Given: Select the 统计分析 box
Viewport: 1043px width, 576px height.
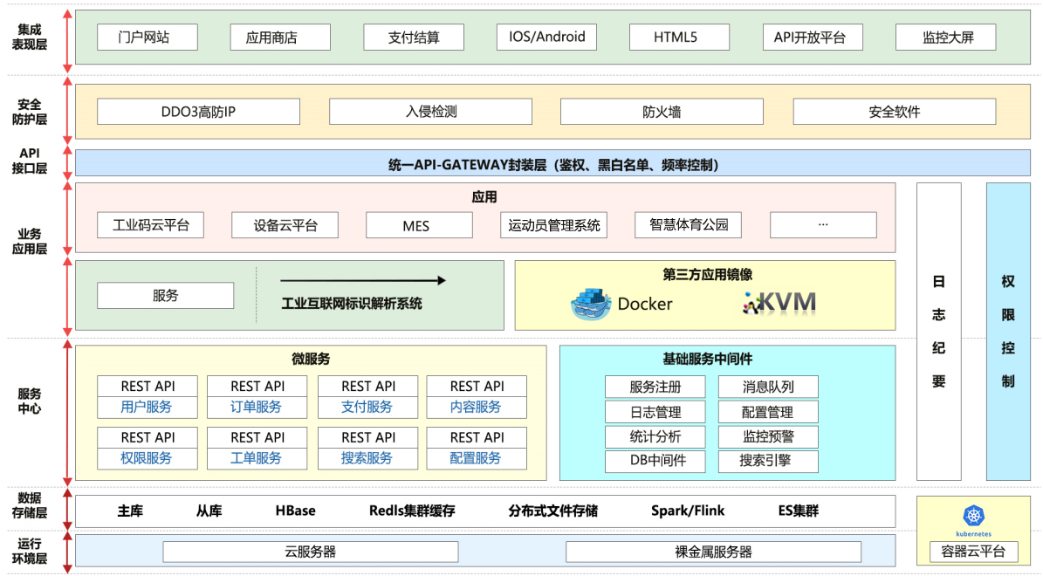Looking at the screenshot, I should pyautogui.click(x=655, y=437).
